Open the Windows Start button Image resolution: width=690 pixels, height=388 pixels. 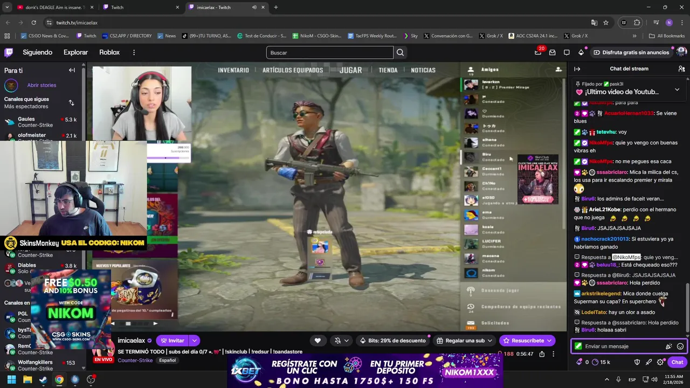coord(11,379)
